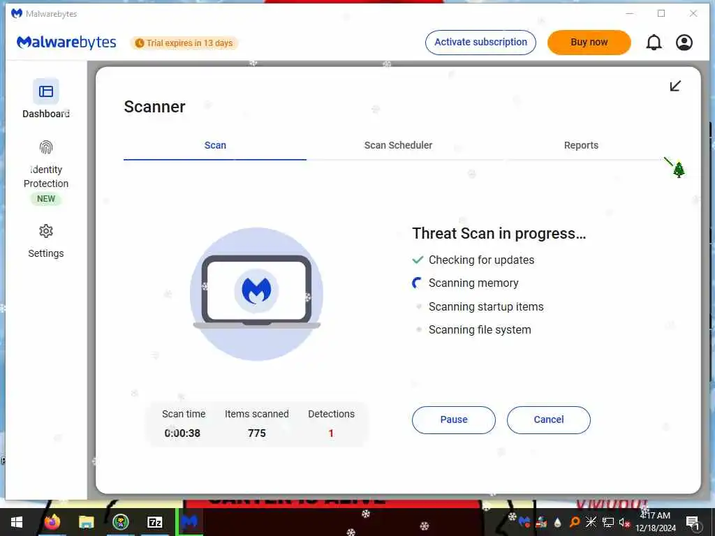
Task: Open Firefox from the taskbar
Action: (x=52, y=522)
